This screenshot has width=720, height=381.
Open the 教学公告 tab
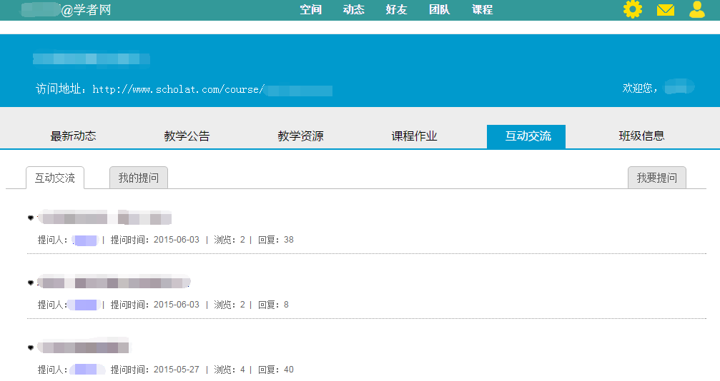pos(187,136)
